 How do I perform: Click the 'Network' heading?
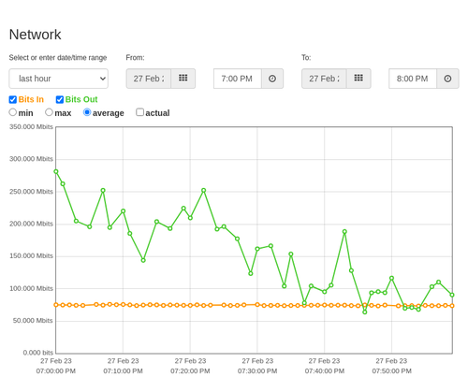(35, 35)
